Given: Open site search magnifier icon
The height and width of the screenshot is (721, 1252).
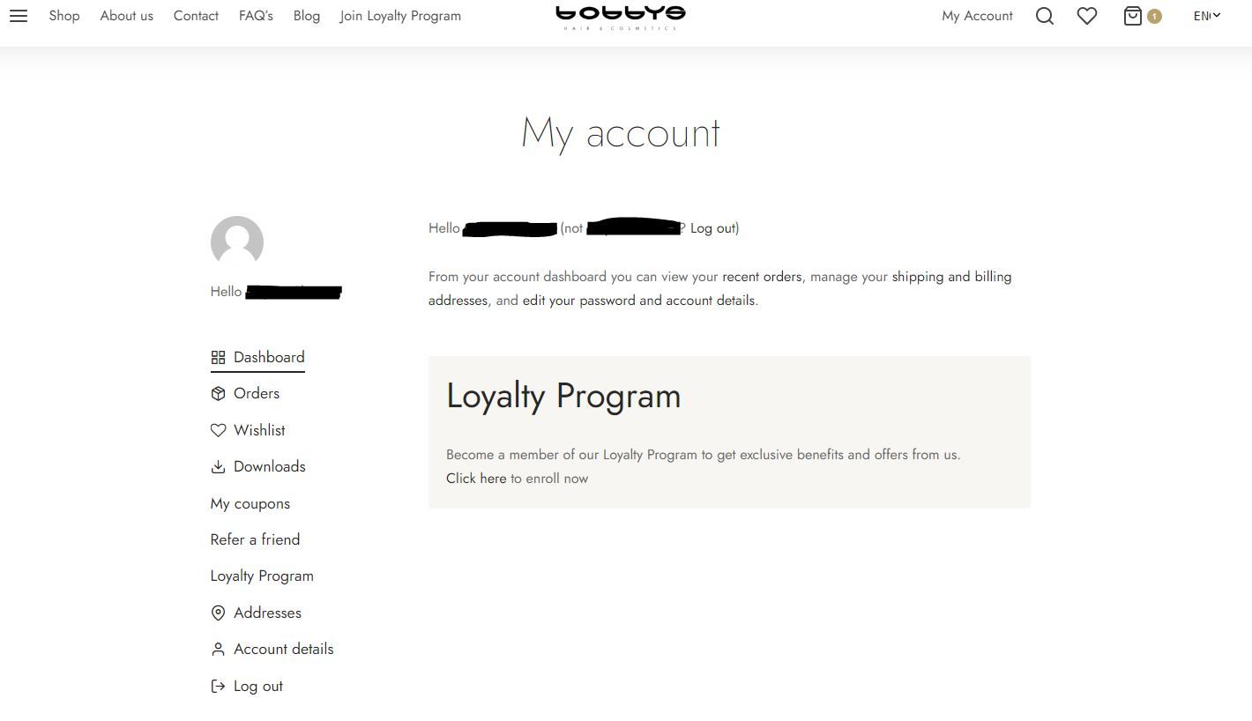Looking at the screenshot, I should [x=1045, y=16].
